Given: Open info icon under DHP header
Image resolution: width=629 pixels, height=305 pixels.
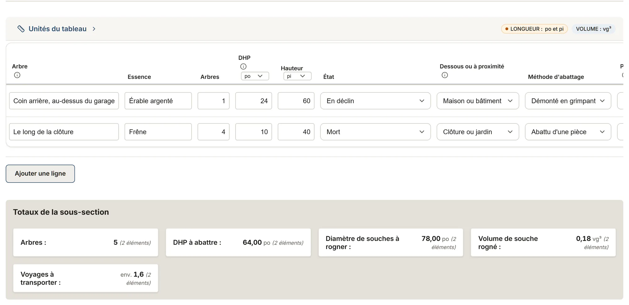Looking at the screenshot, I should (x=243, y=66).
